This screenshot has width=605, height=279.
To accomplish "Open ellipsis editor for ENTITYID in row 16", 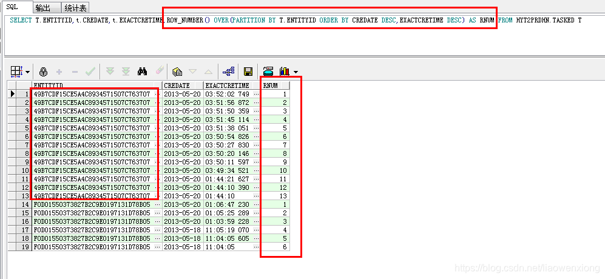I will 157,221.
